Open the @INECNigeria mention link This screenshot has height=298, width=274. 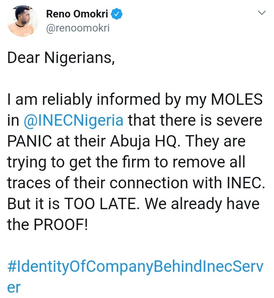click(x=73, y=121)
